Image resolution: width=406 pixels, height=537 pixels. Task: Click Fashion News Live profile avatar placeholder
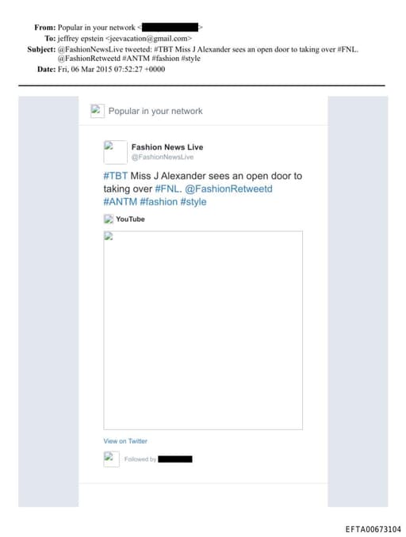[115, 152]
